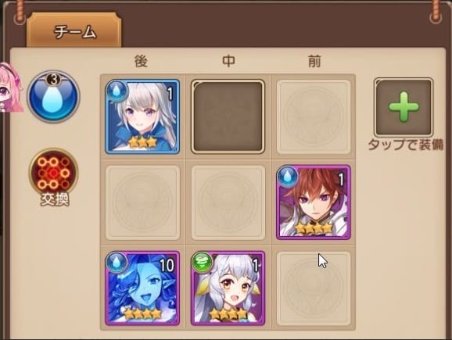Click the empty center grid slot
Viewport: 452px width, 340px height.
coord(228,202)
